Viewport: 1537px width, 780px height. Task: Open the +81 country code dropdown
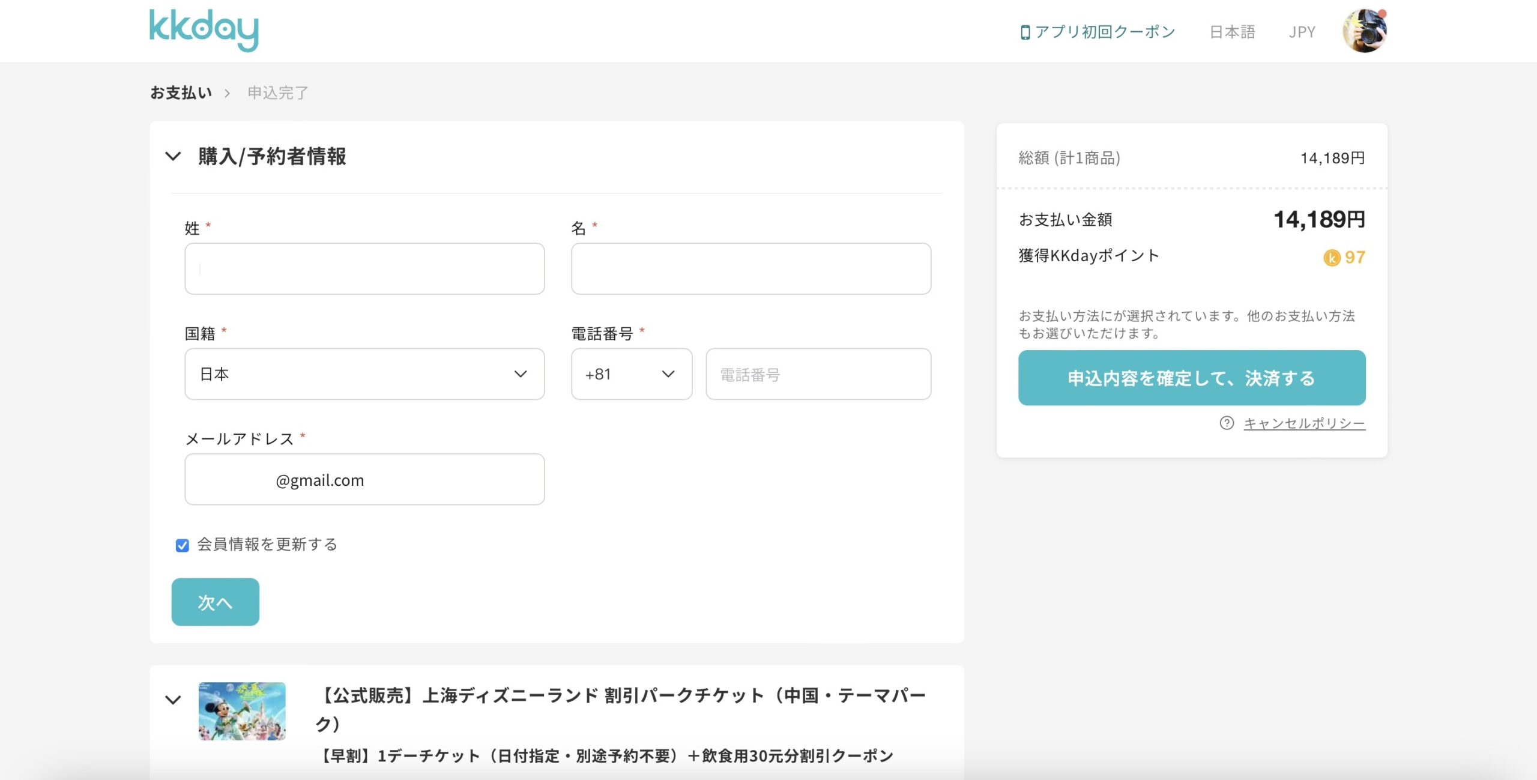click(x=632, y=374)
